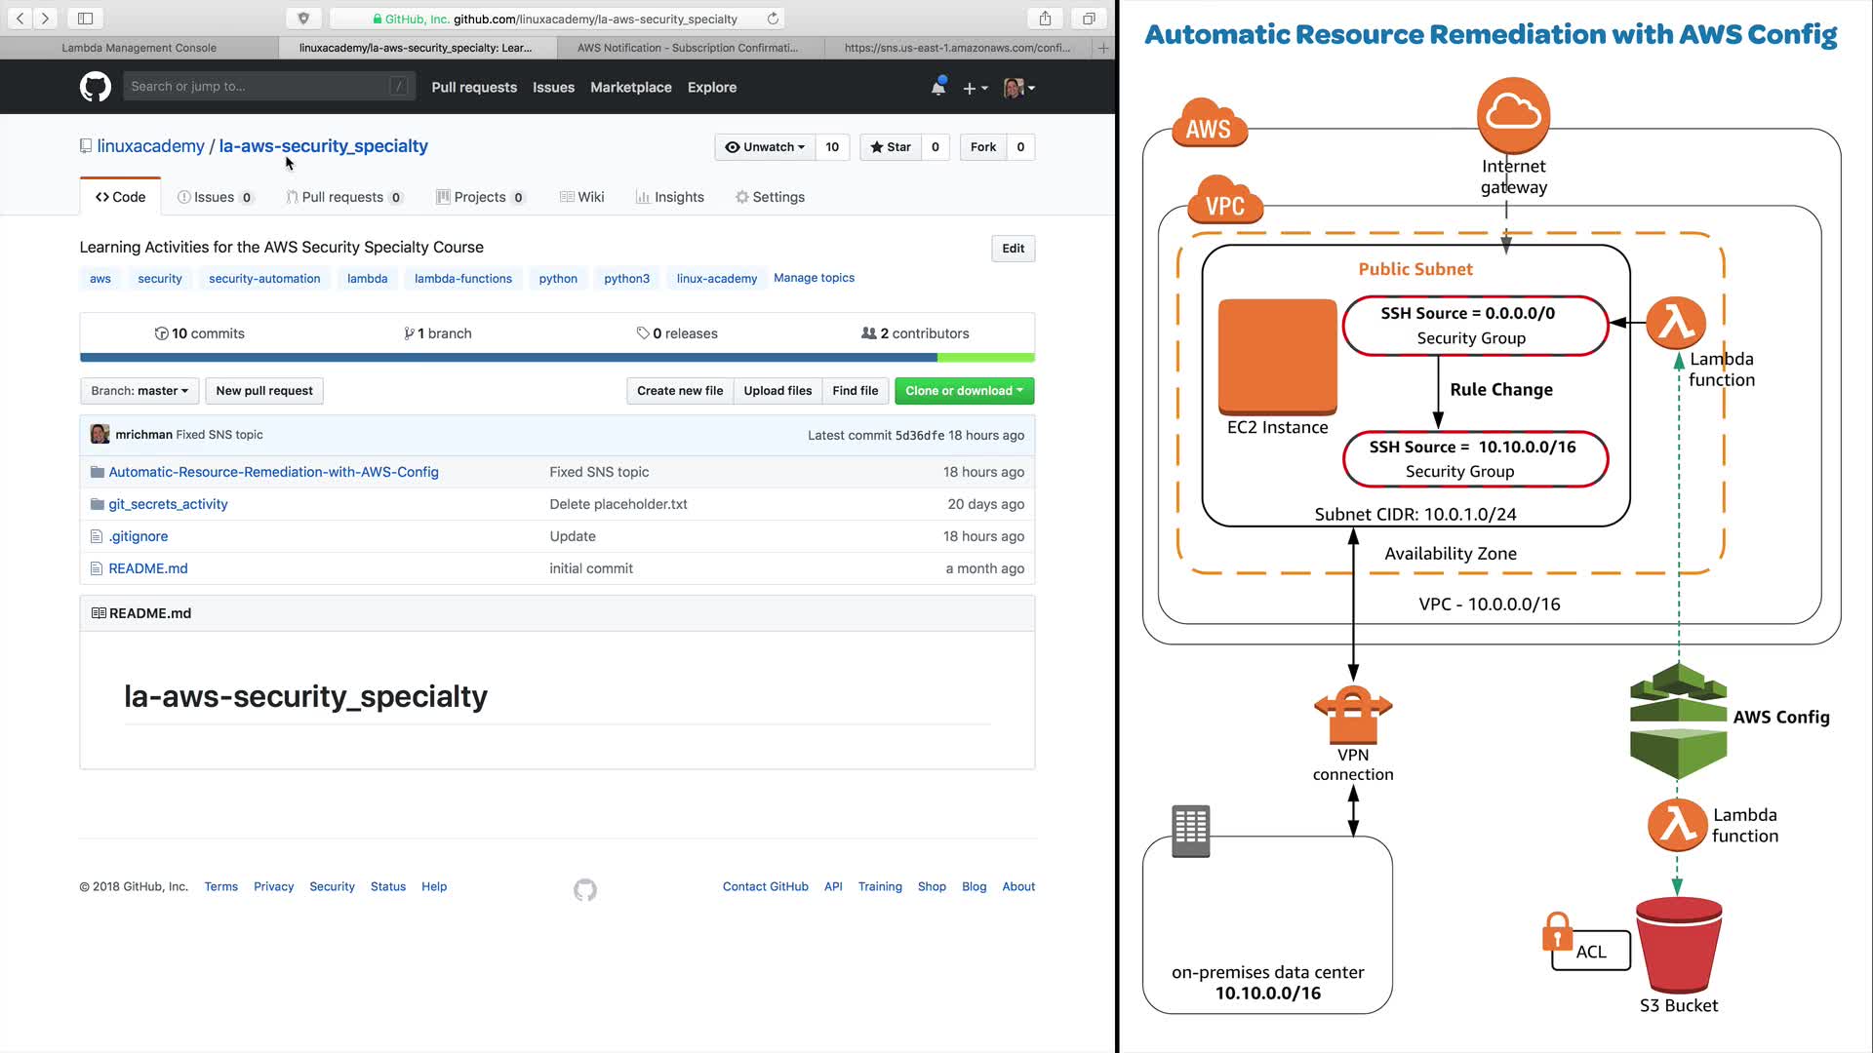1873x1053 pixels.
Task: Reload the page with the refresh icon
Action: point(773,19)
